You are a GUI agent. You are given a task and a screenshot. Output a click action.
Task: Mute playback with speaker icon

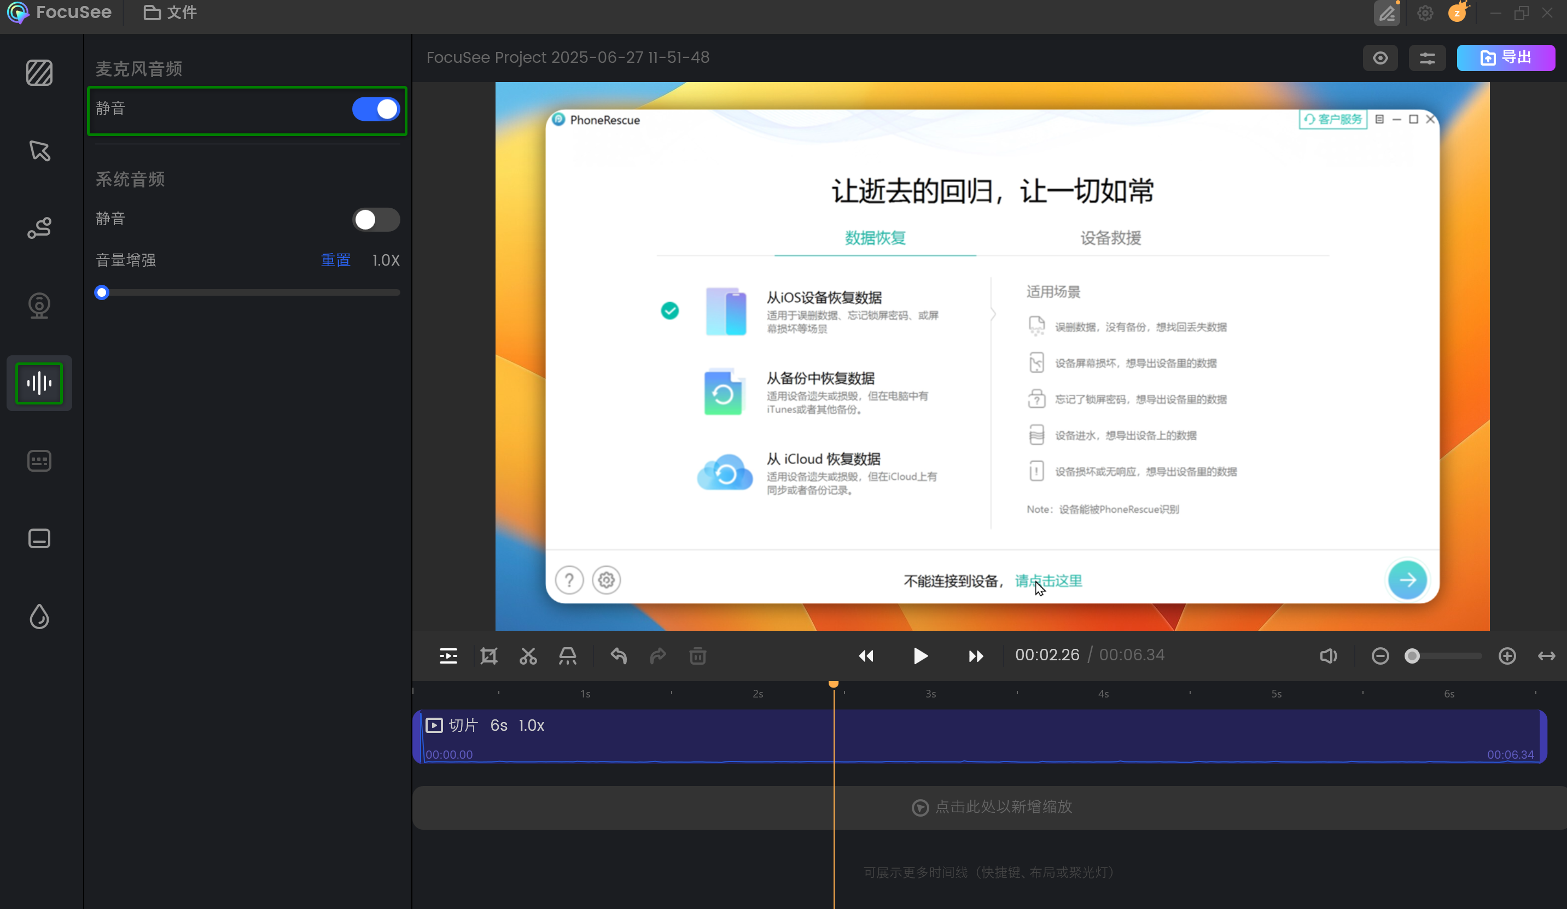(x=1327, y=656)
